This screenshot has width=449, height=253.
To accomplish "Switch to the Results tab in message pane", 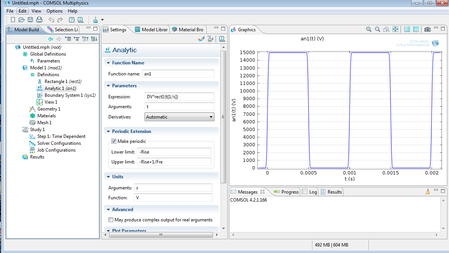I will 331,192.
